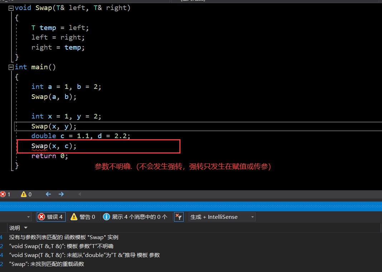
Task: Click the line left = right;
Action: [58, 37]
